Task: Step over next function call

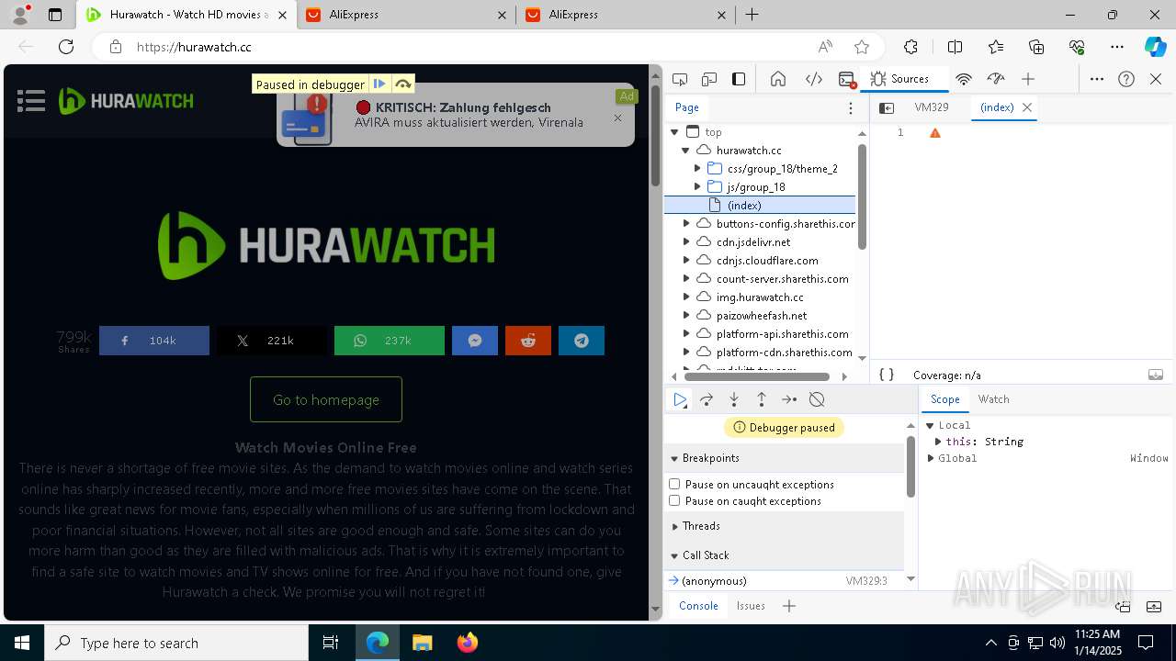Action: pos(707,399)
